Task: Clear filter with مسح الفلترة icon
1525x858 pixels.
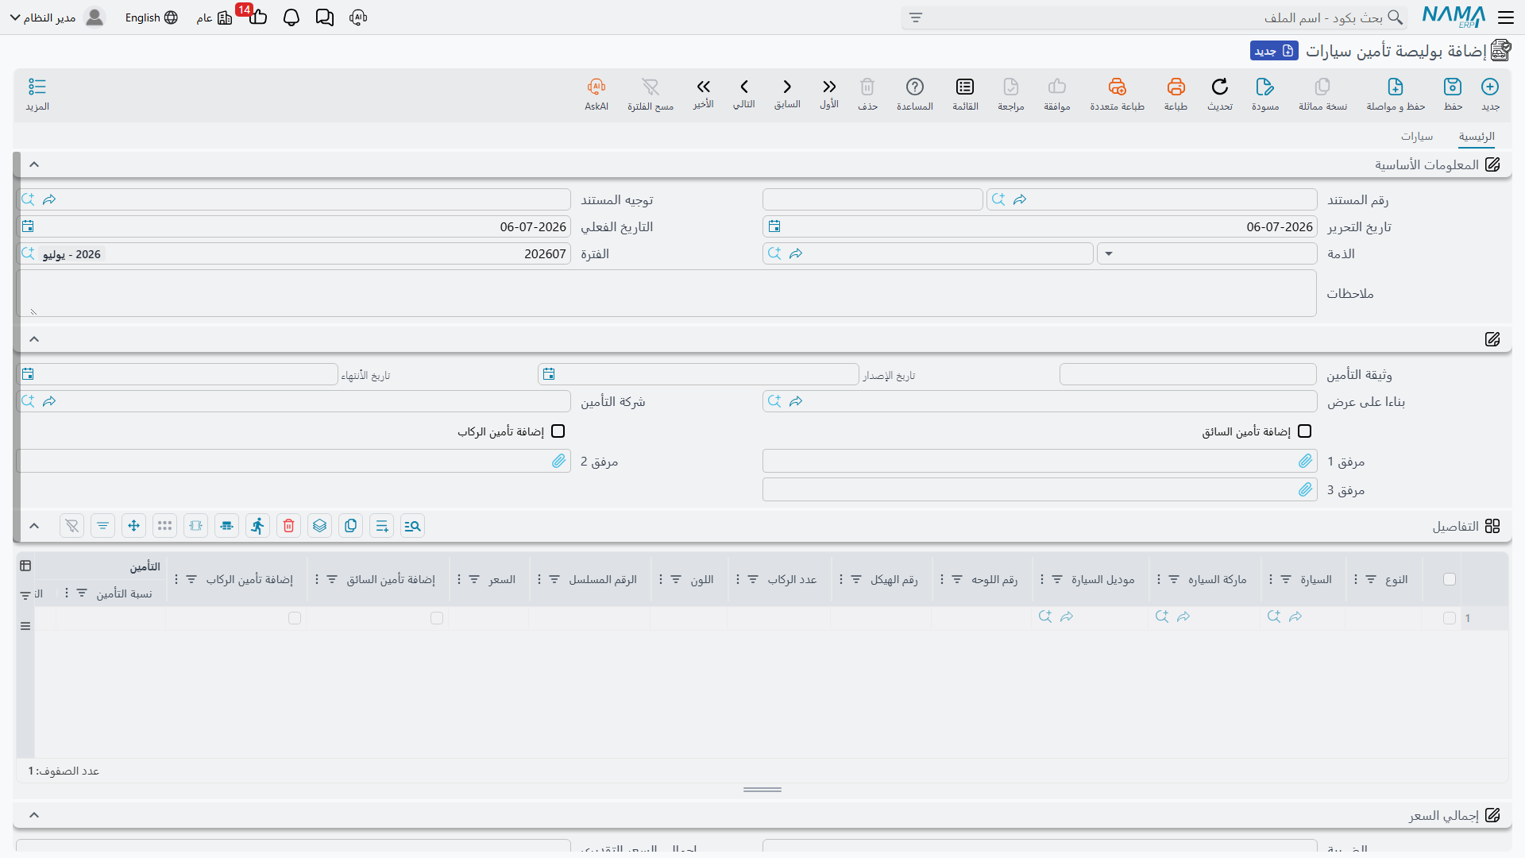Action: [x=651, y=94]
